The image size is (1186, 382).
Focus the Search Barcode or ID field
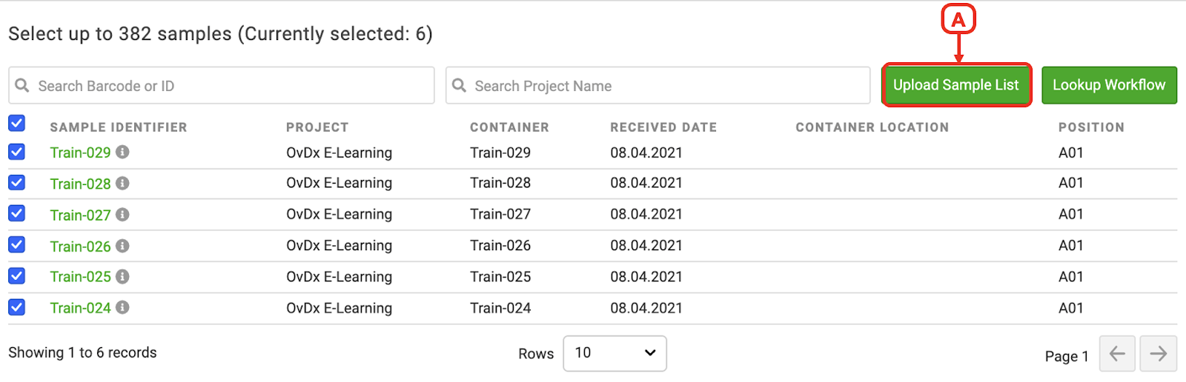pyautogui.click(x=222, y=86)
